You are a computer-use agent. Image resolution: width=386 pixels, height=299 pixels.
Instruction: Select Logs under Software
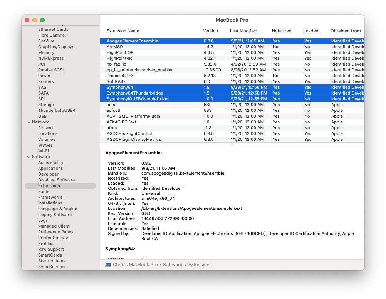(43, 221)
